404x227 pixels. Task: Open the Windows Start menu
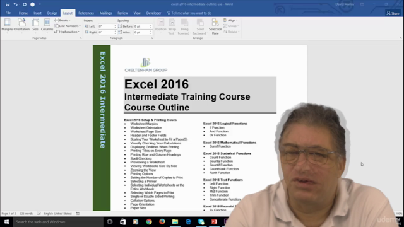coord(6,221)
